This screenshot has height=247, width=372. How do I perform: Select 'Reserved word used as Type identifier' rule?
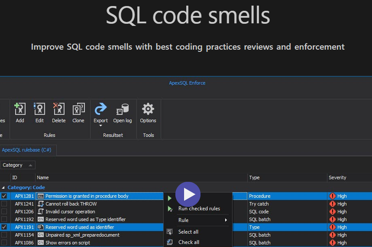86,219
